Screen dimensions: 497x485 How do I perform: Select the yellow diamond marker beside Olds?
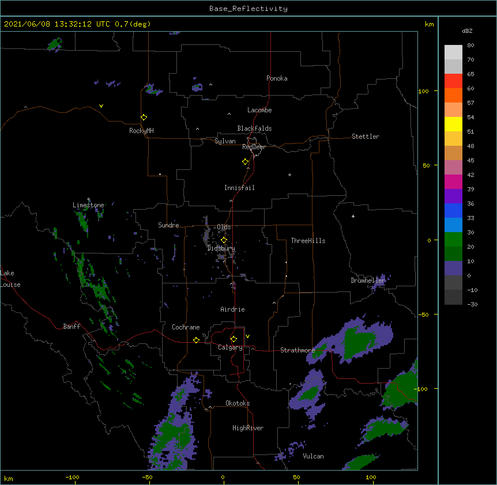coord(224,240)
